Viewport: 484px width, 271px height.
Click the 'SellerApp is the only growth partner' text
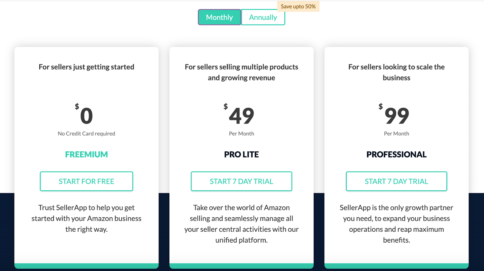click(x=396, y=224)
